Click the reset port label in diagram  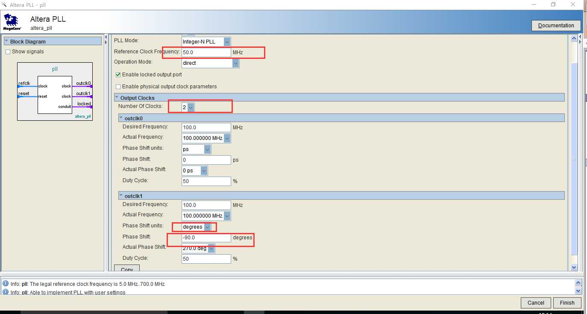tap(24, 93)
